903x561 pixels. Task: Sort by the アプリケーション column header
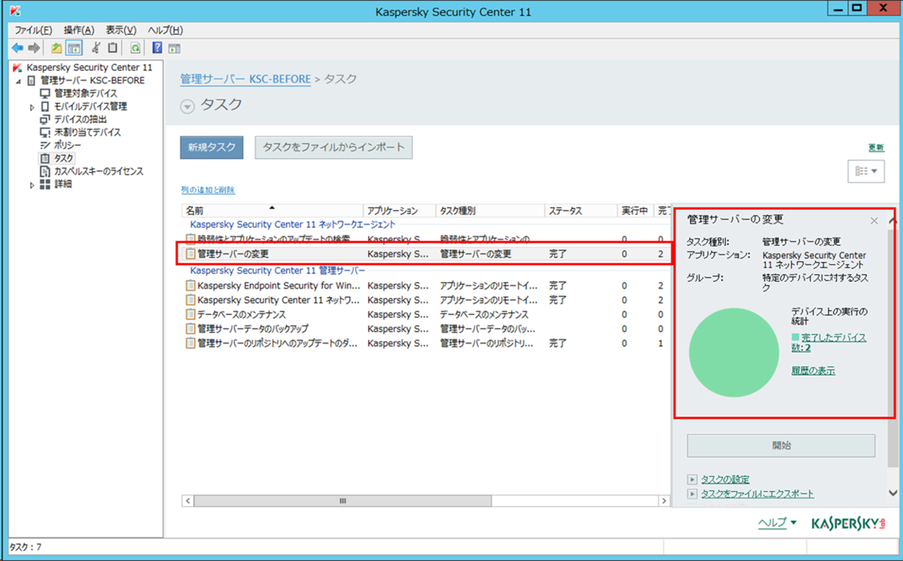pos(399,211)
